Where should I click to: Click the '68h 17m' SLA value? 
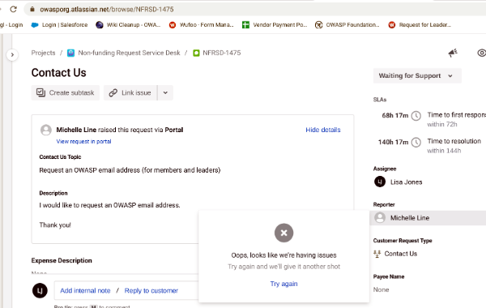point(395,116)
